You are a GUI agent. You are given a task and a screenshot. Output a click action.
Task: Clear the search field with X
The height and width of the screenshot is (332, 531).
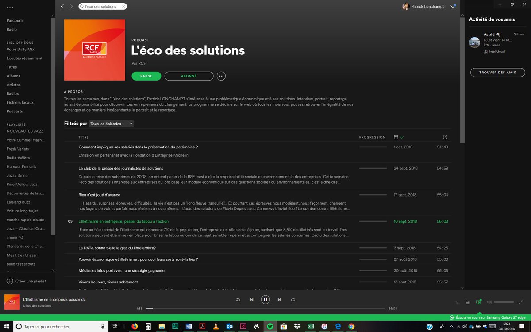click(123, 7)
